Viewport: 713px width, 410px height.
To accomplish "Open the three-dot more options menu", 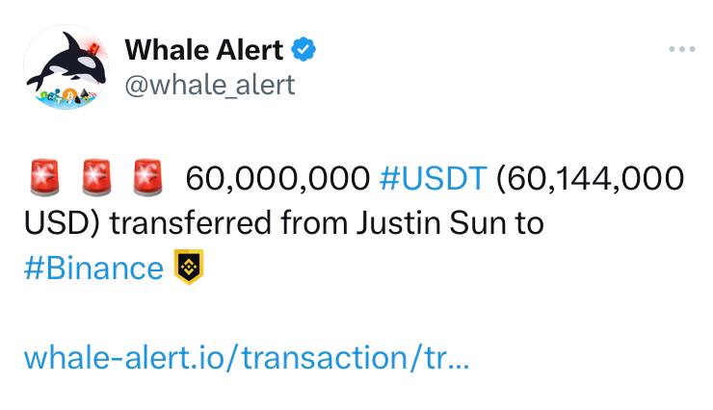I will (681, 49).
